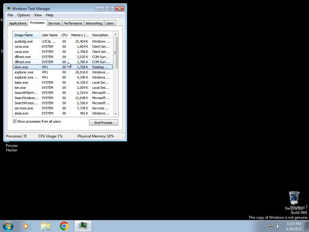
Task: Sort by CPU column header
Action: click(64, 35)
